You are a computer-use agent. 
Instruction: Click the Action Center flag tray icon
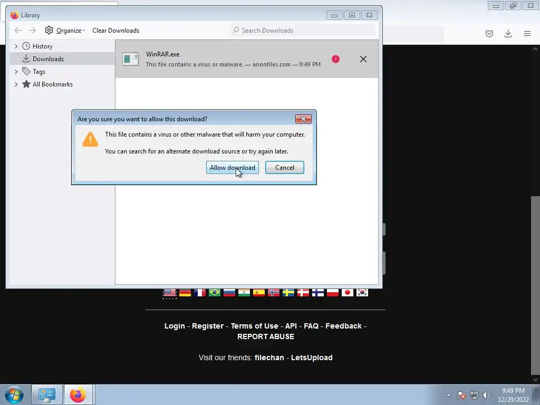461,395
